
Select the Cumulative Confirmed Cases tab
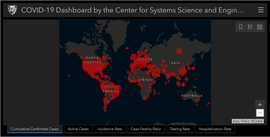pos(35,129)
